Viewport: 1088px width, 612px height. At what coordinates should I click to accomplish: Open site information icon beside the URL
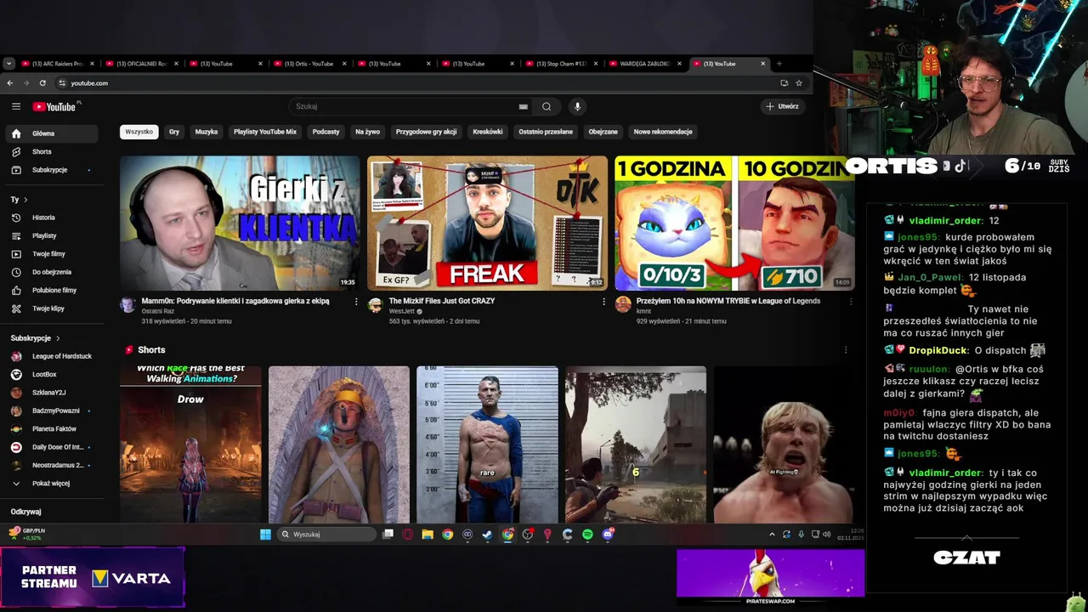62,83
